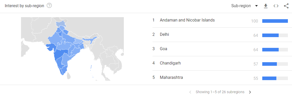Open embed code icon
Viewport: 292px width, 97px height.
coord(276,6)
